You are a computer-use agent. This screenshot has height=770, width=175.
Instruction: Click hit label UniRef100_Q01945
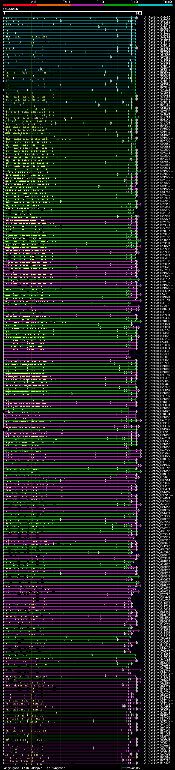pyautogui.click(x=157, y=66)
